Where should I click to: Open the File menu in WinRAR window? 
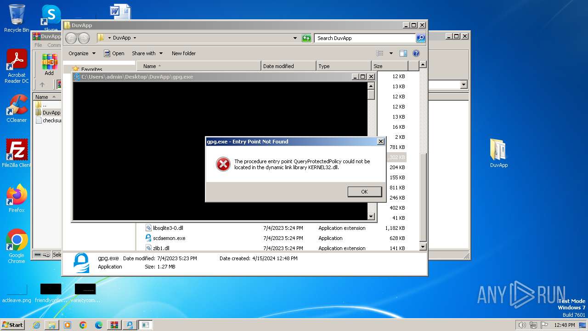click(x=38, y=45)
